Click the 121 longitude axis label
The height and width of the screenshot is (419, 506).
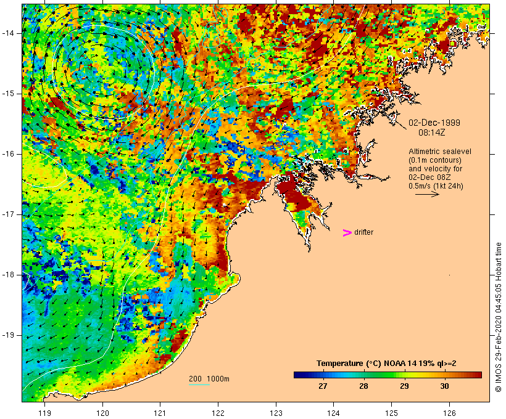click(x=160, y=413)
